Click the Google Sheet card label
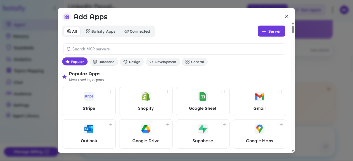The width and height of the screenshot is (353, 161). coord(203,108)
